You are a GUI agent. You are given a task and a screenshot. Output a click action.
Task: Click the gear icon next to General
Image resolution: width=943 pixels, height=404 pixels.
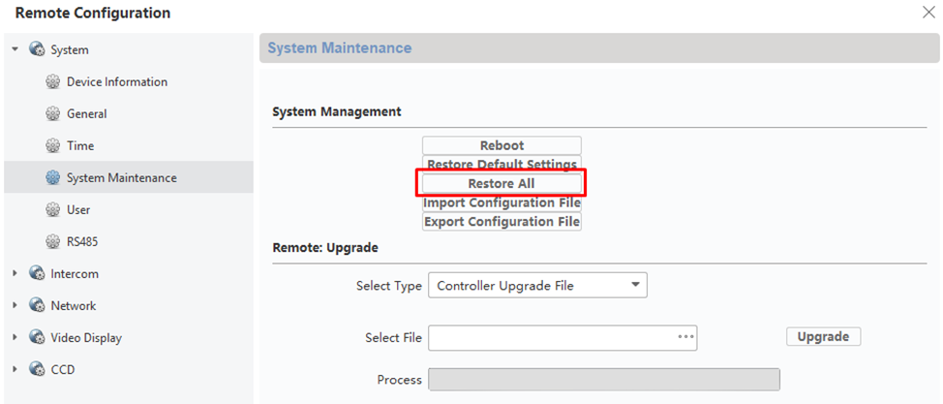pyautogui.click(x=53, y=114)
